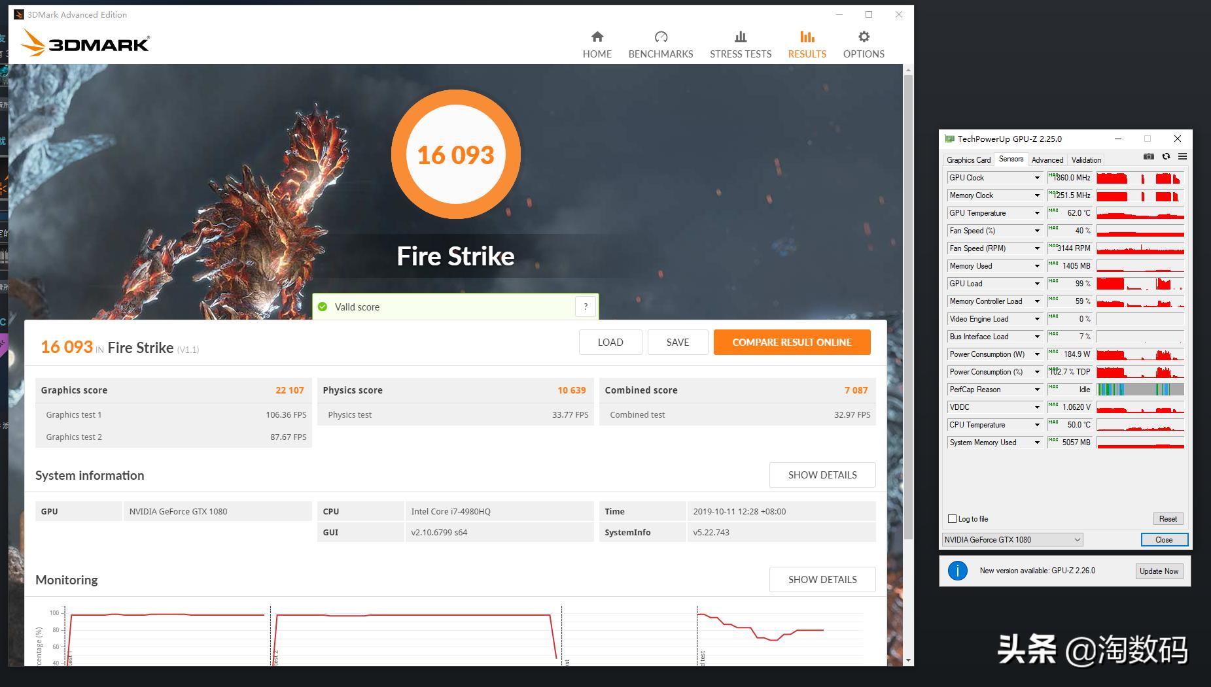The height and width of the screenshot is (687, 1211).
Task: View the GPU Temperature graph readout
Action: coord(1140,212)
